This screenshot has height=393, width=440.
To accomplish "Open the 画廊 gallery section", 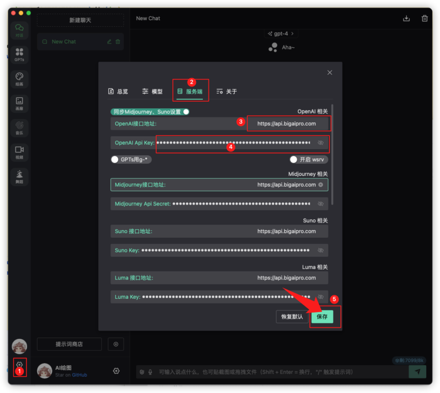I will [19, 104].
